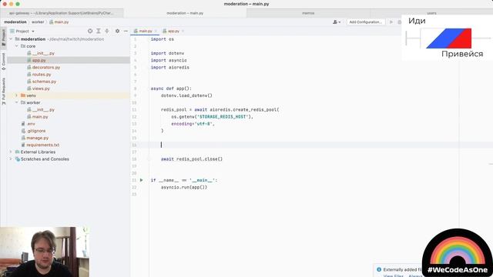Expand Scratches and Consoles node
The height and width of the screenshot is (277, 493).
click(x=11, y=159)
